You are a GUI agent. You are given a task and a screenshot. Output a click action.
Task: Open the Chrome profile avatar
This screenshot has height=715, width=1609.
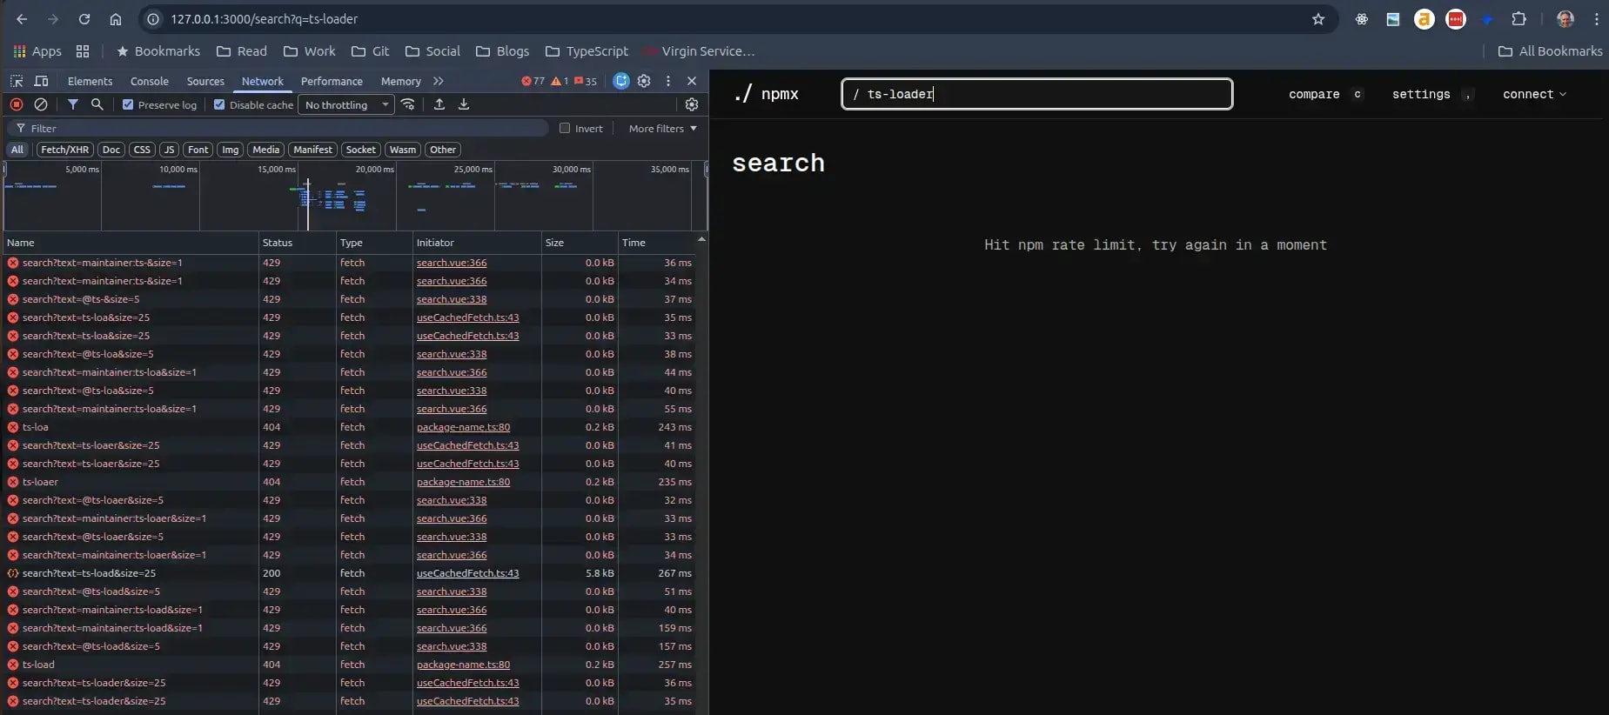1565,19
